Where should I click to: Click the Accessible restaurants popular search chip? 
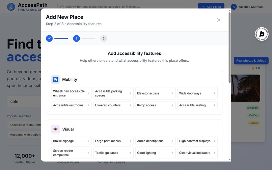24,125
